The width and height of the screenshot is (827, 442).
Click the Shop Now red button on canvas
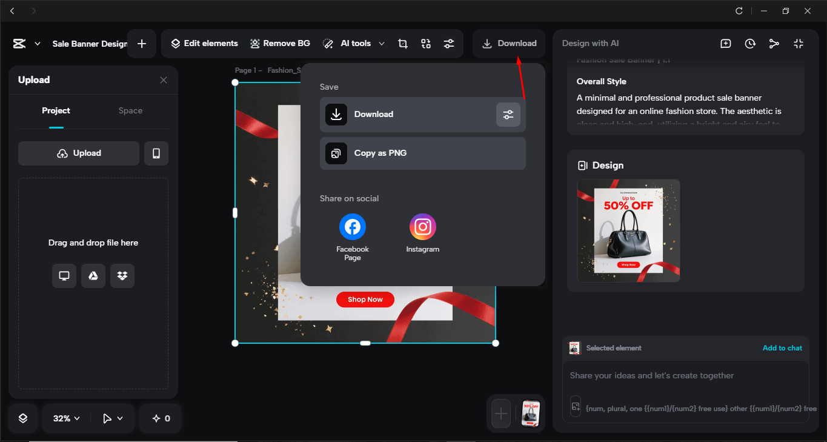pos(365,299)
